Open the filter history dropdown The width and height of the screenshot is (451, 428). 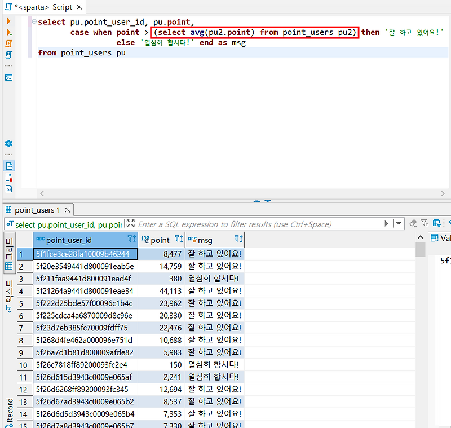coord(399,223)
